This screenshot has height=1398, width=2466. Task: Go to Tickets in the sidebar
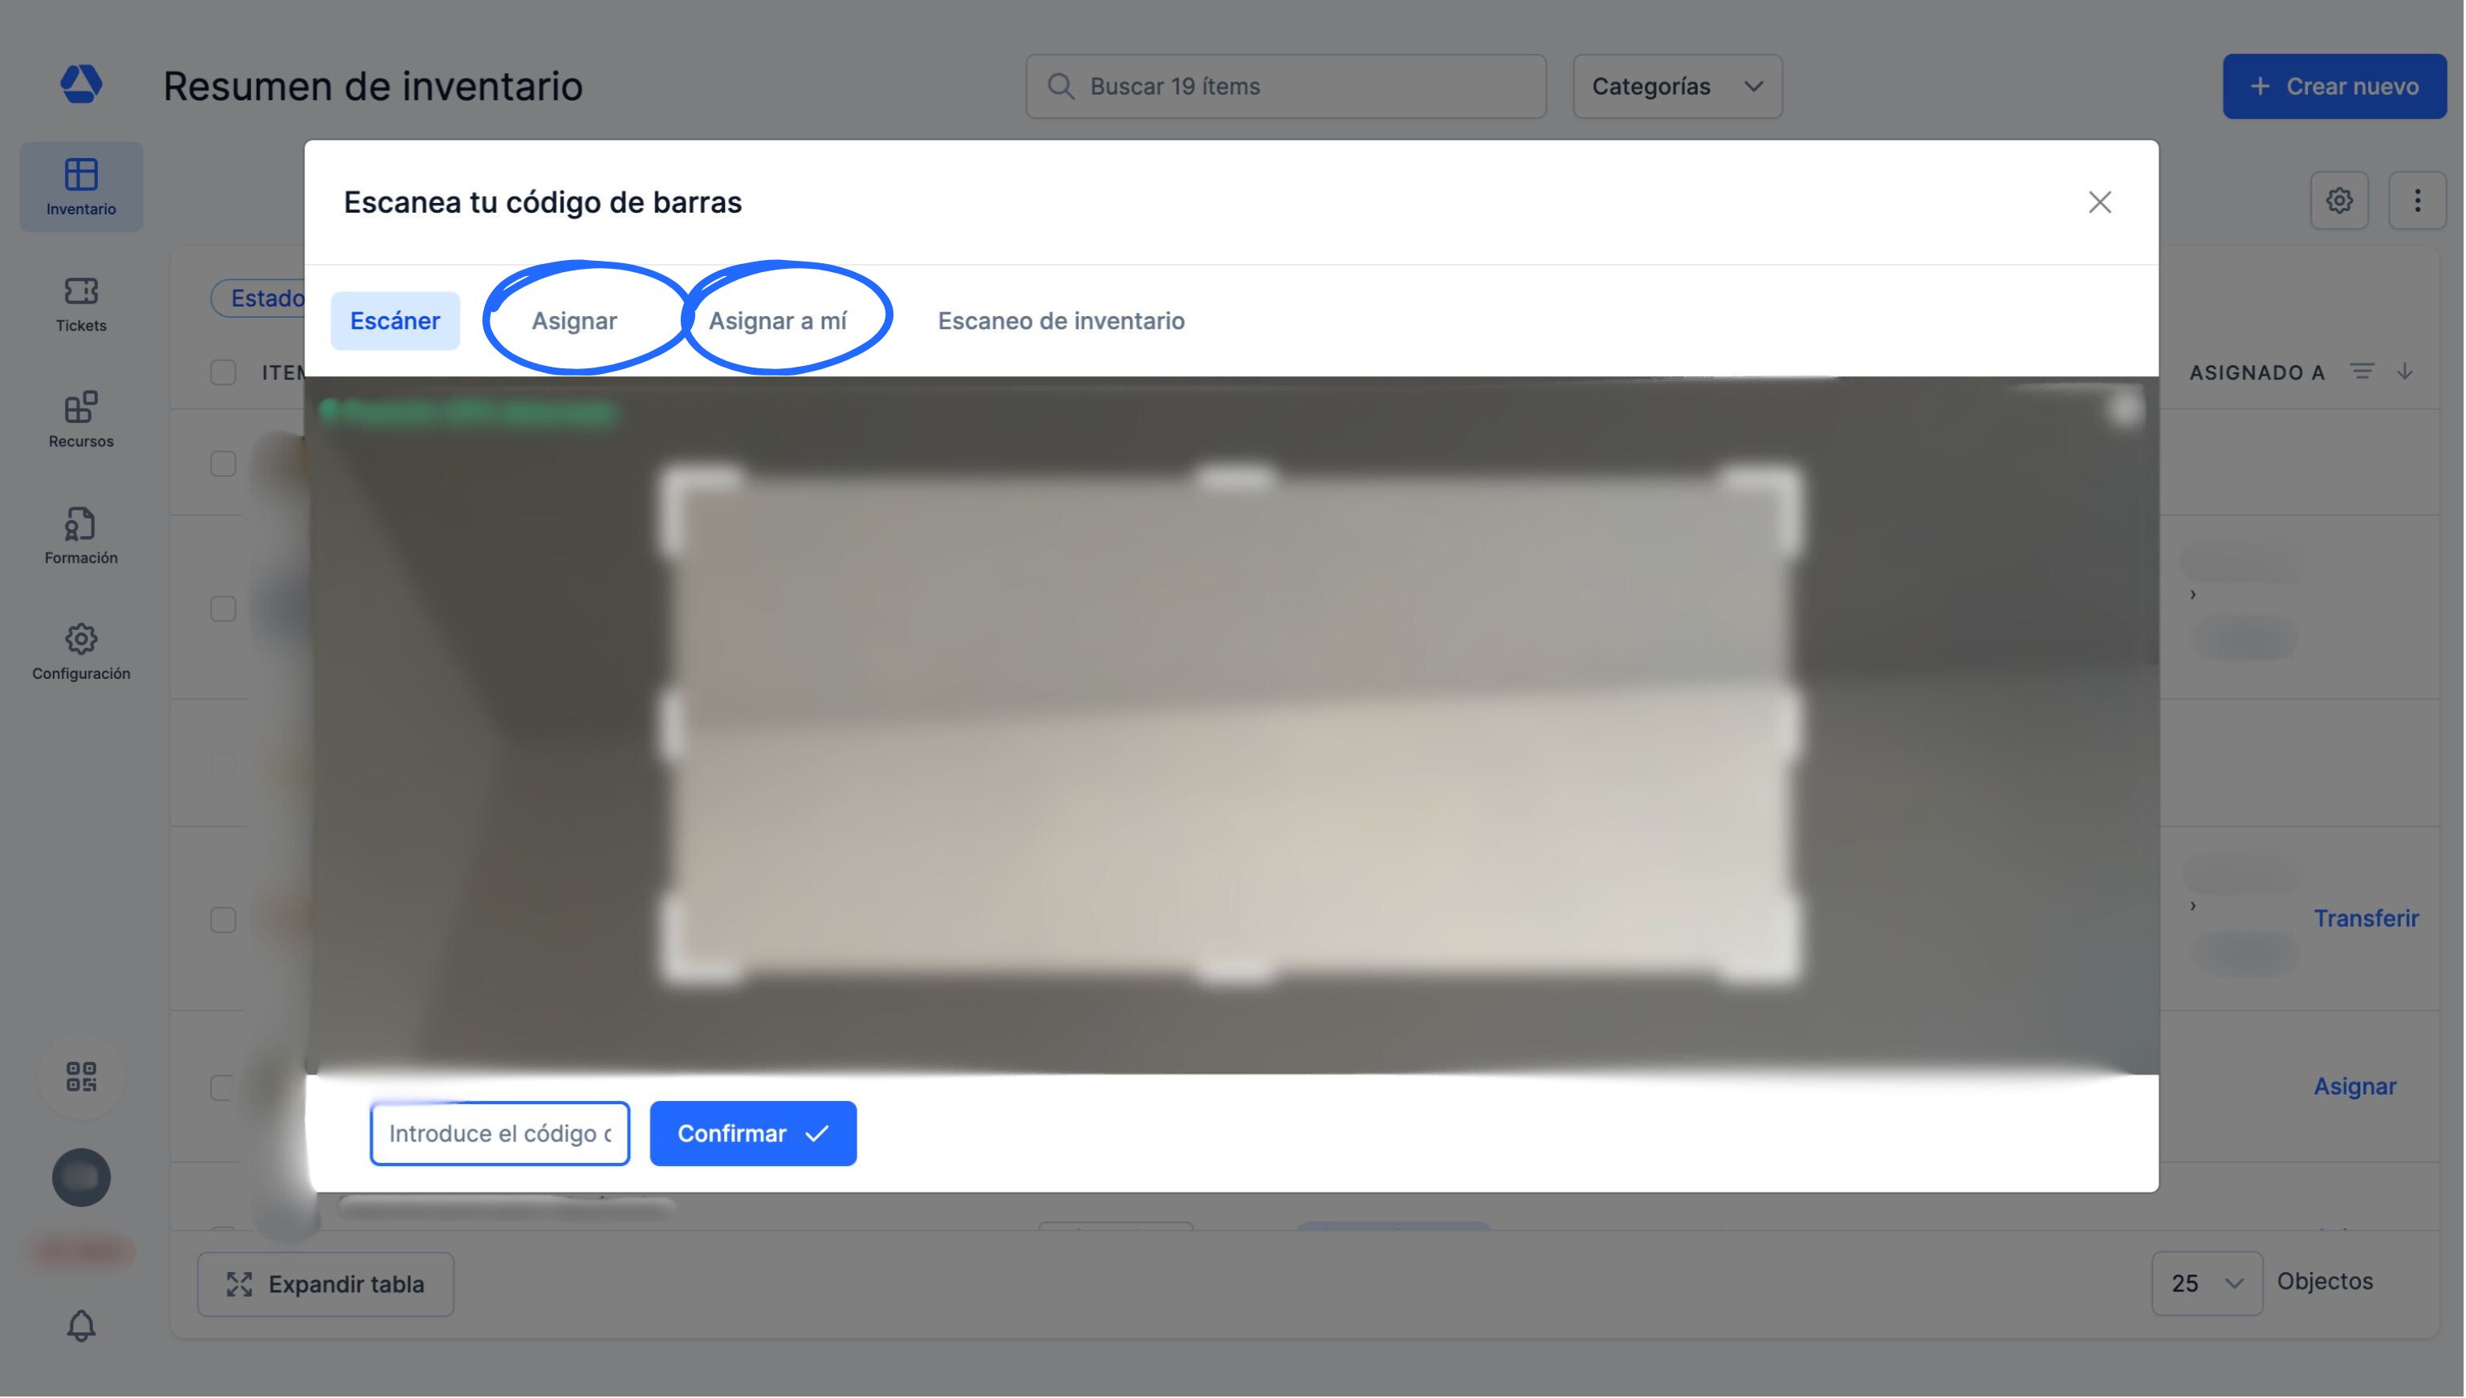(x=80, y=304)
